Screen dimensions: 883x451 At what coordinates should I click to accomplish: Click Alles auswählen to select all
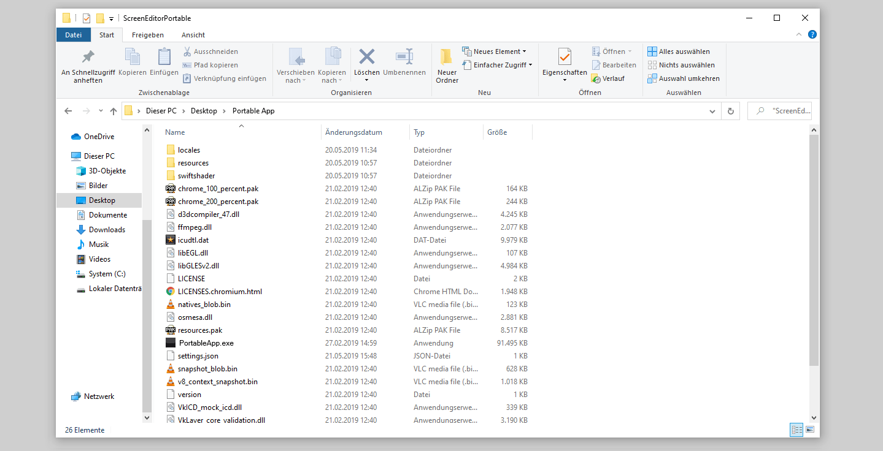[x=684, y=51]
